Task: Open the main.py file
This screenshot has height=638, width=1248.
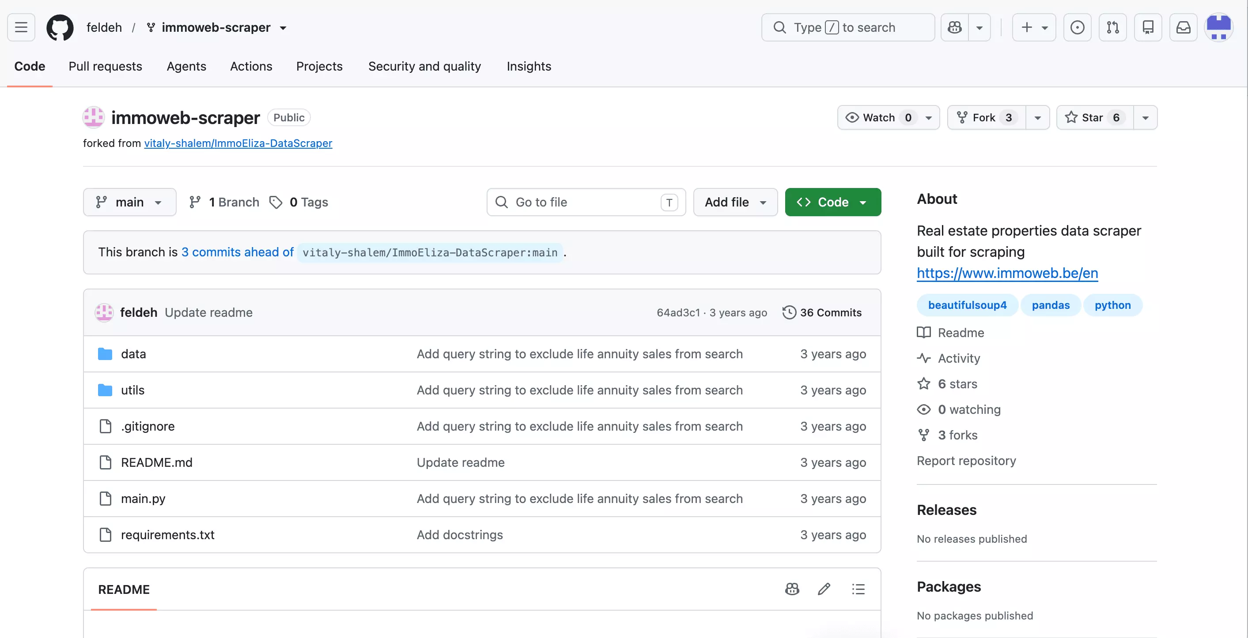Action: (143, 499)
